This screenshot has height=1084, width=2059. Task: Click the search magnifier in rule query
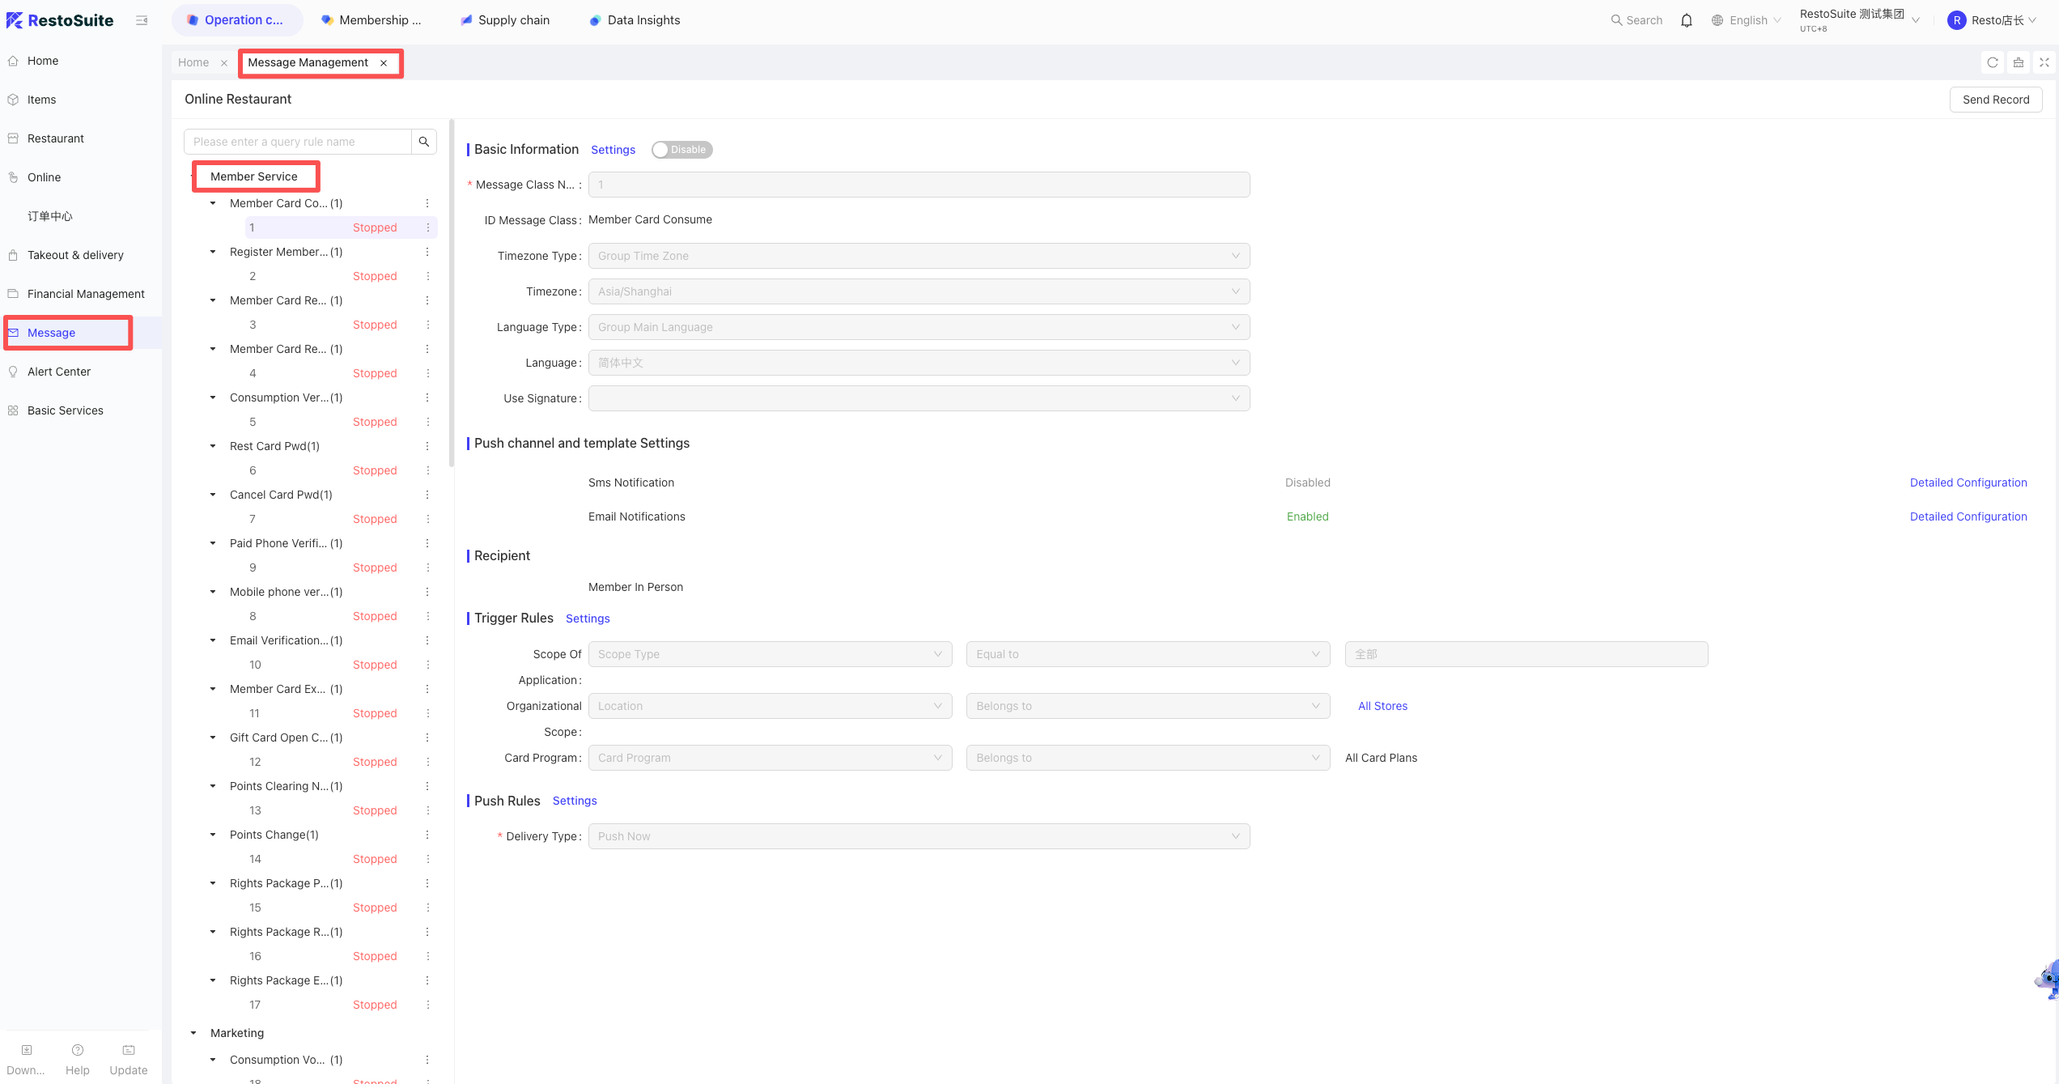coord(424,142)
